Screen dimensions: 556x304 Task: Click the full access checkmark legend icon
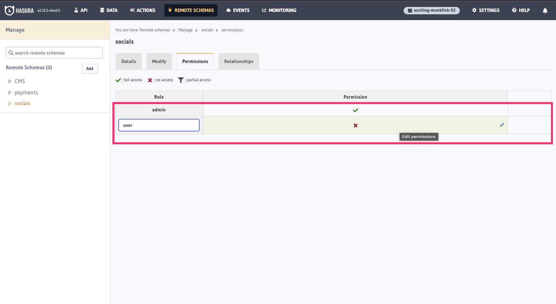(118, 80)
